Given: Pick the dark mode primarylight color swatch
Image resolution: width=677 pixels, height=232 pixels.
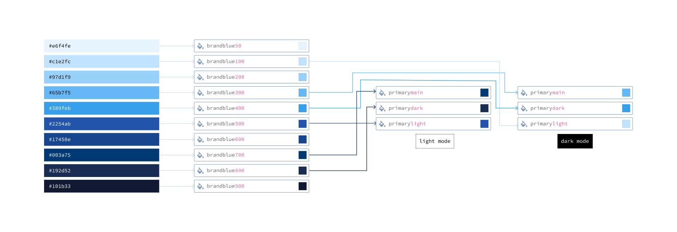Looking at the screenshot, I should [626, 124].
